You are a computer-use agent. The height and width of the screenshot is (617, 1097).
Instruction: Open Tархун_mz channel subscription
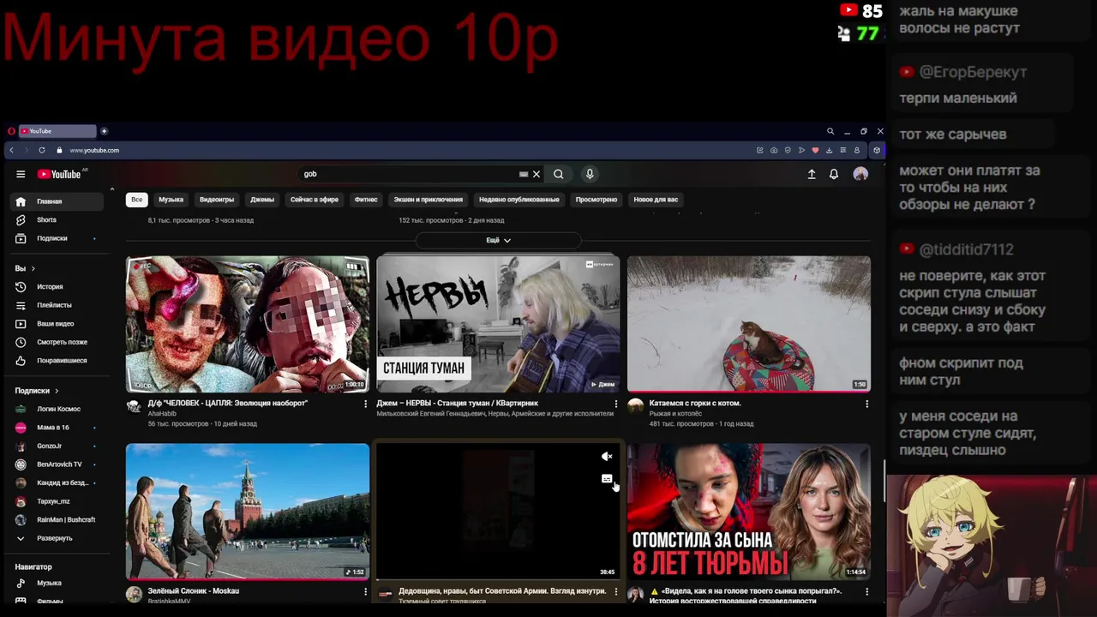coord(58,501)
